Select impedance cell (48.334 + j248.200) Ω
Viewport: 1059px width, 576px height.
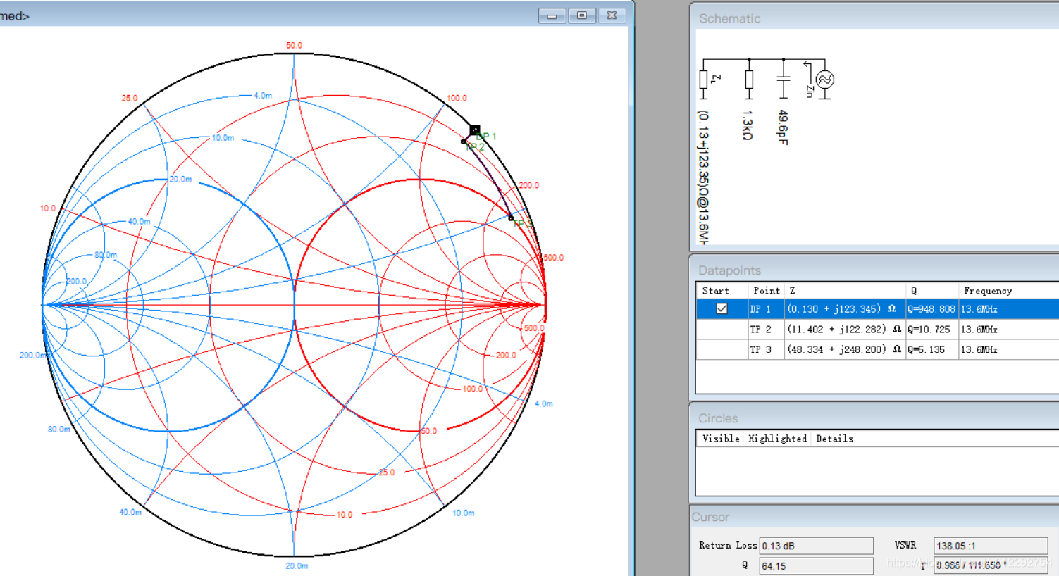845,349
